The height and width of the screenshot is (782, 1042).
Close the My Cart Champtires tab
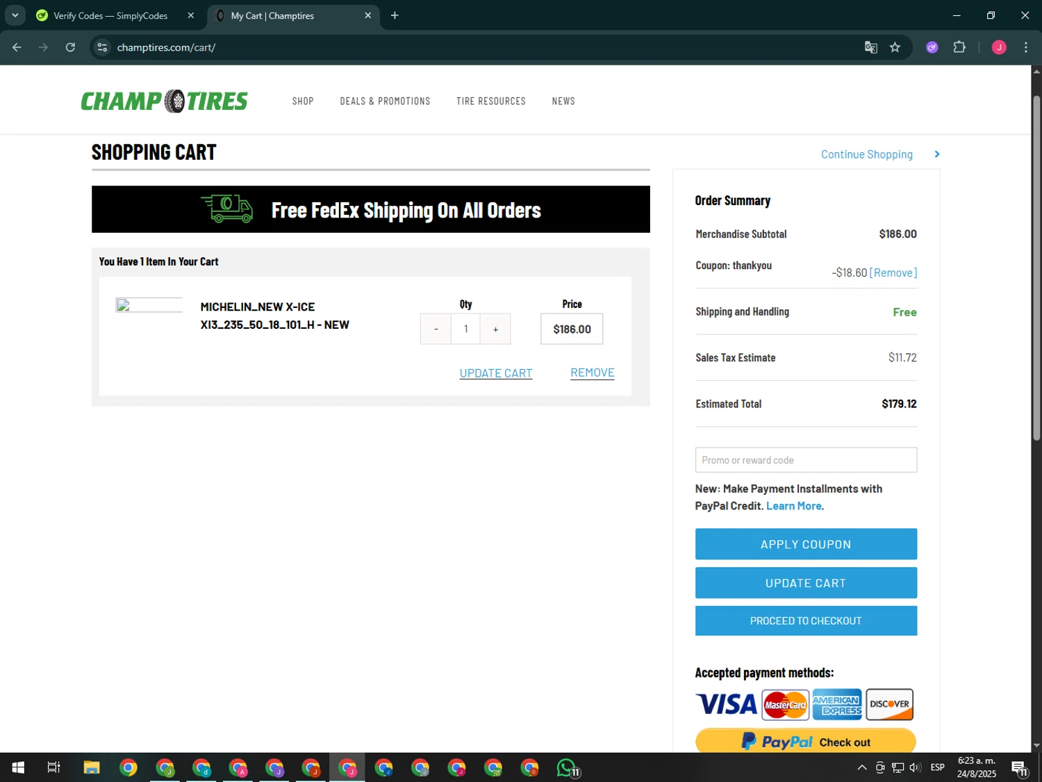click(x=368, y=15)
